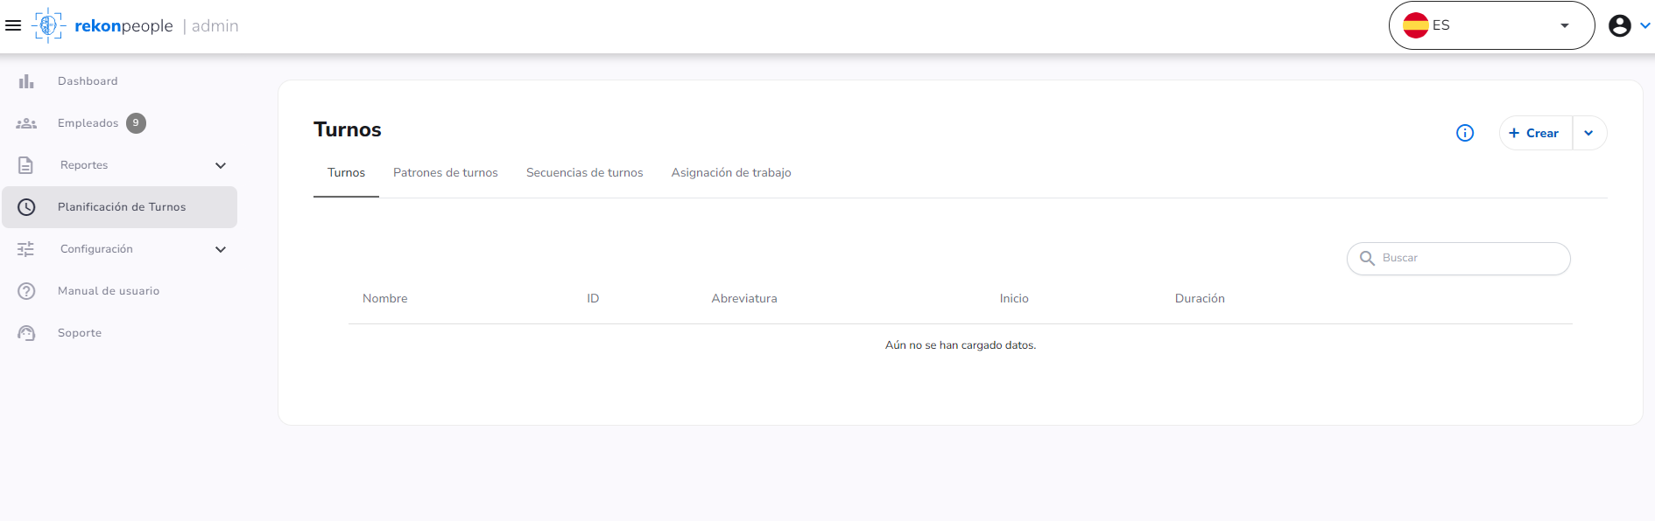Sort by the Duración column header
This screenshot has height=521, width=1655.
pos(1200,299)
